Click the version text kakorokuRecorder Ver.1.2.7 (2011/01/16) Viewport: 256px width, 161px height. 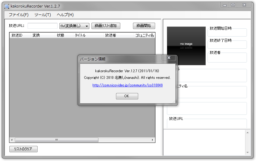[127, 71]
